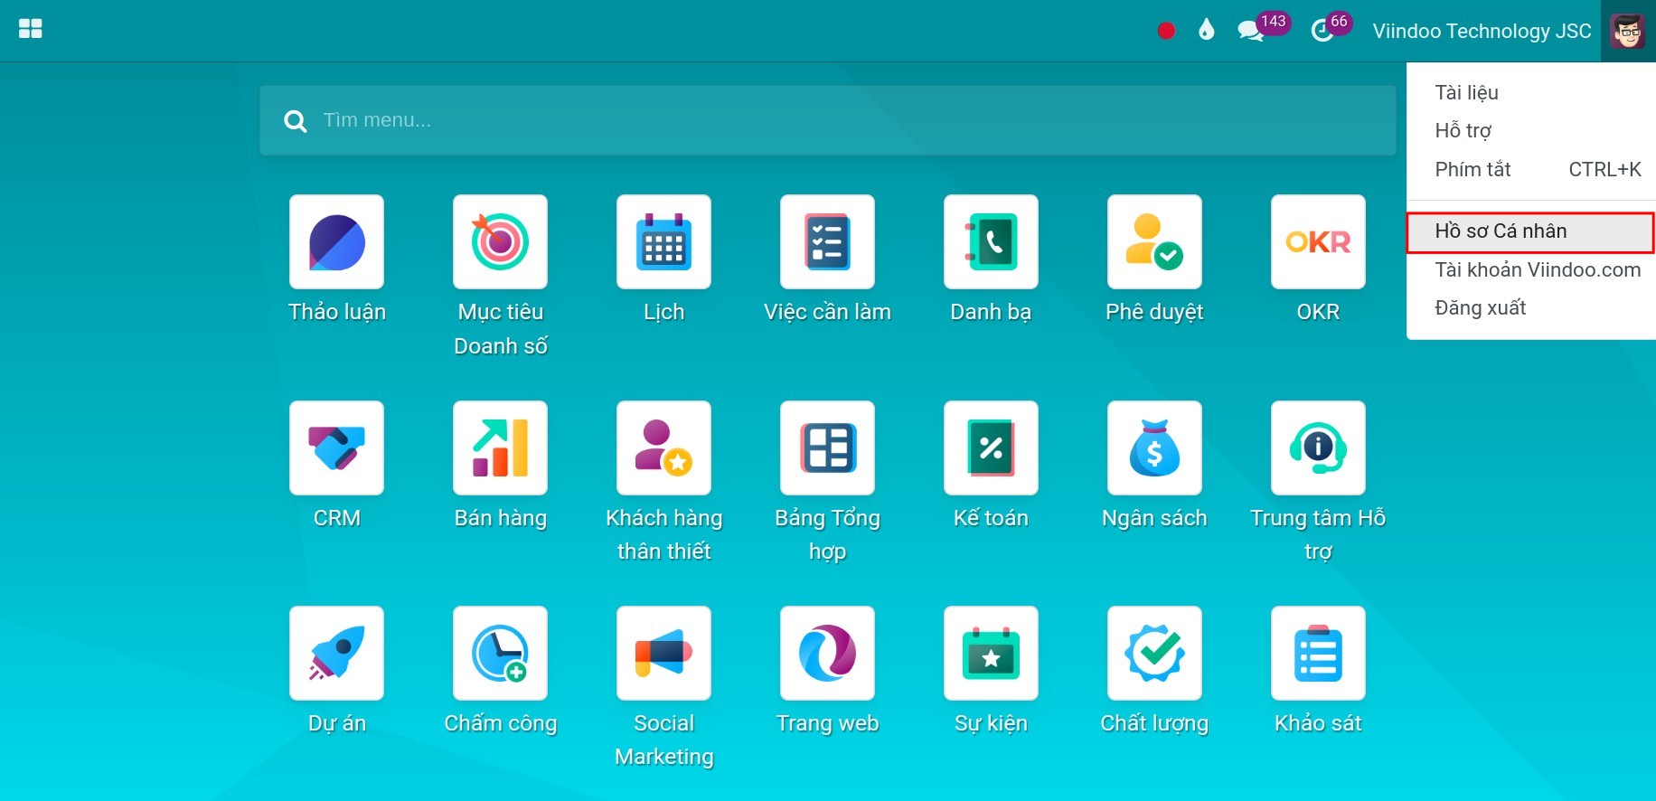Open activities clock with 66 badge

[x=1331, y=28]
